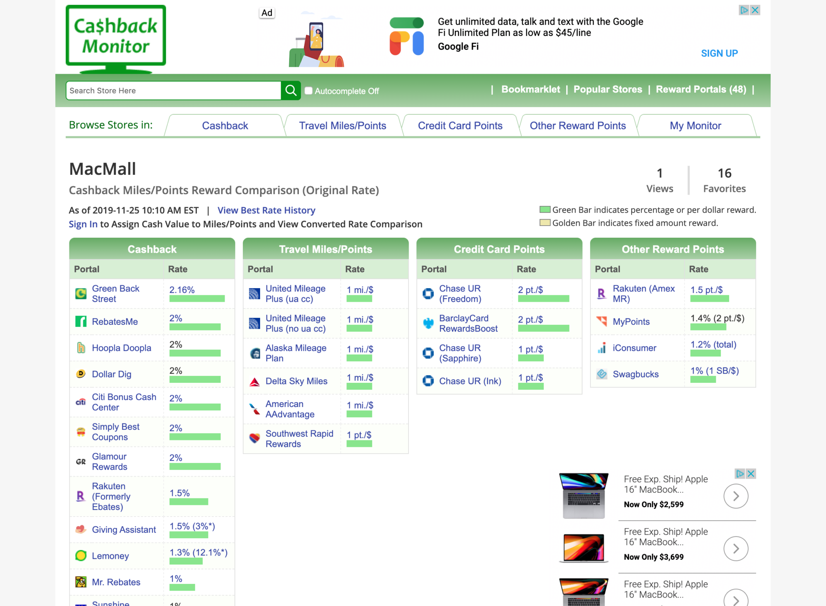Screen dimensions: 826x606
Task: Open the iConsumer 1.2% (total) rate
Action: (713, 345)
